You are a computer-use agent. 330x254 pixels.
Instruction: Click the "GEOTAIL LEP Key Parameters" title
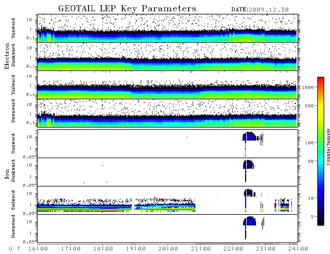coord(127,9)
